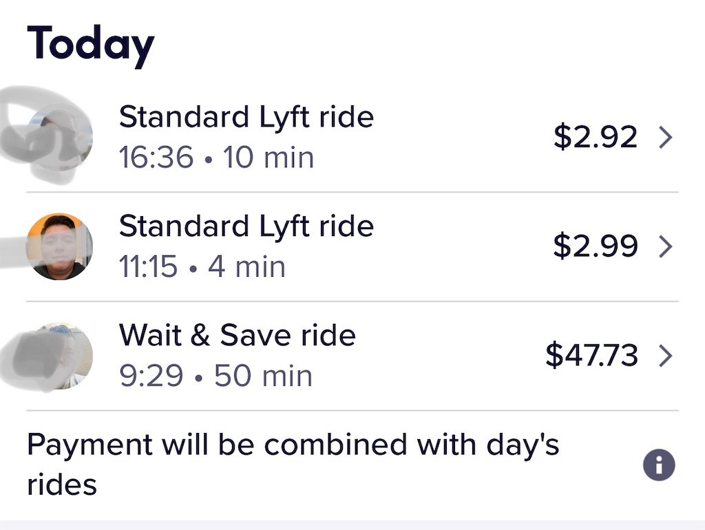
Task: Open the Wait & Save ride title
Action: 238,335
